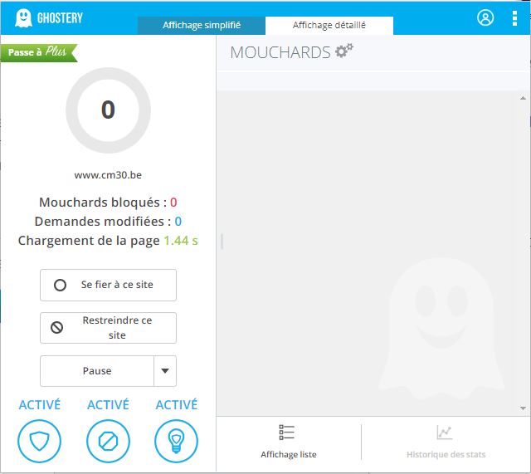Click the Mouchards gear settings icon
This screenshot has width=531, height=474.
point(344,51)
